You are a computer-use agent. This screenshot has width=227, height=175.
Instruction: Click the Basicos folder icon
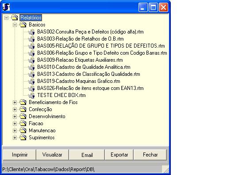tap(23, 25)
